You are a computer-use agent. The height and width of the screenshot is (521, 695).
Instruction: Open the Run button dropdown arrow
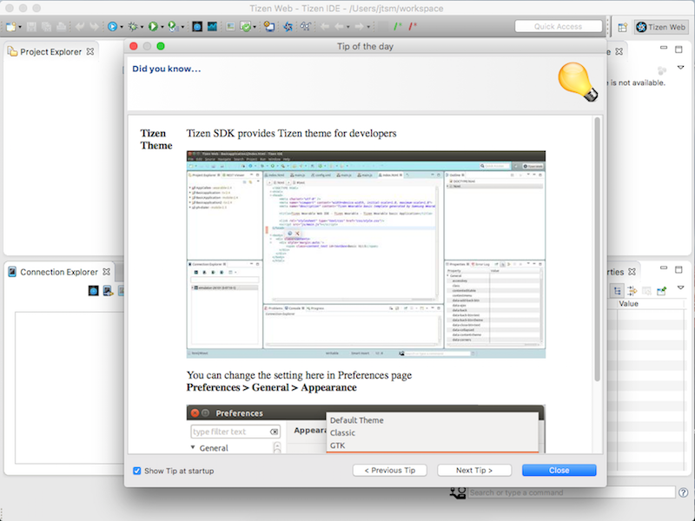tap(162, 27)
